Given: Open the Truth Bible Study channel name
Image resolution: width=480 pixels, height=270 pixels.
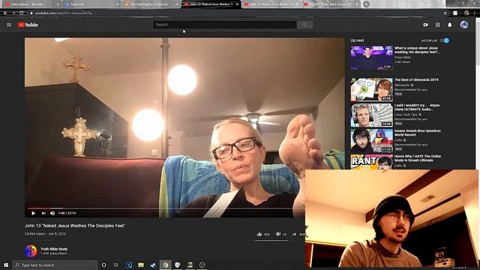Looking at the screenshot, I should [x=54, y=249].
